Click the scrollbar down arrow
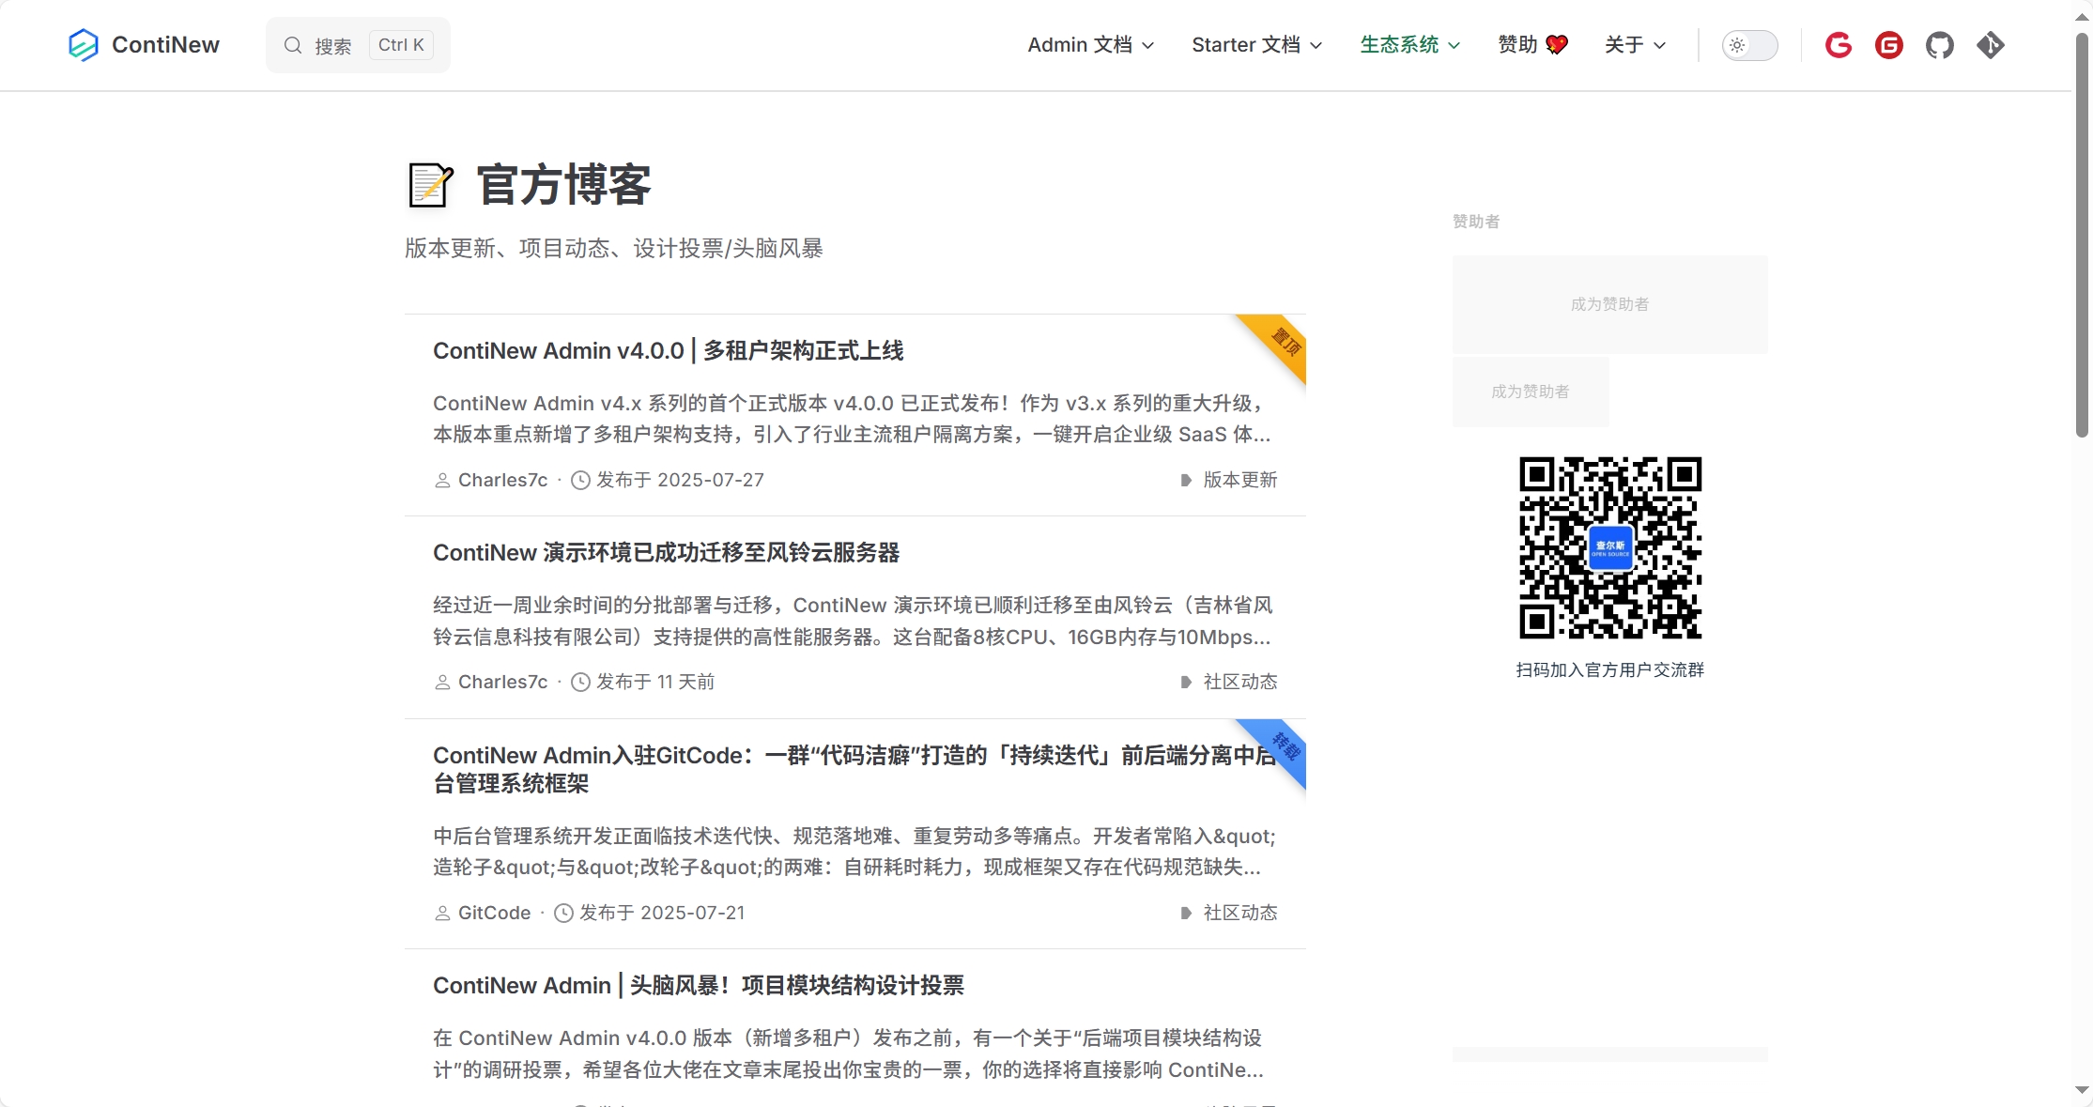 pyautogui.click(x=2082, y=1090)
